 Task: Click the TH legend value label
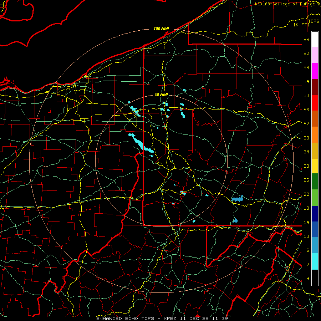[306, 279]
